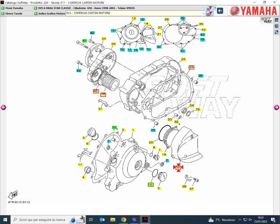The height and width of the screenshot is (224, 280).
Task: Click the bottom icon in right sidebar
Action: 276,31
